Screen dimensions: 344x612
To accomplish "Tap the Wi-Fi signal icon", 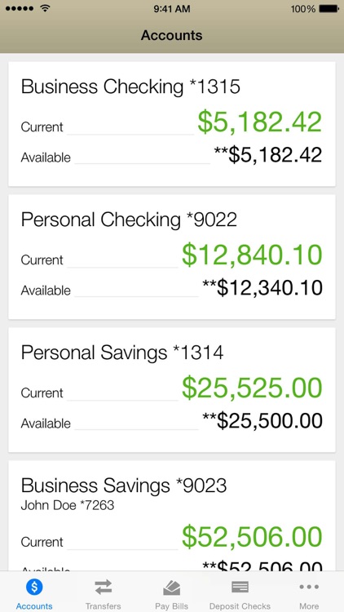I will pyautogui.click(x=46, y=8).
